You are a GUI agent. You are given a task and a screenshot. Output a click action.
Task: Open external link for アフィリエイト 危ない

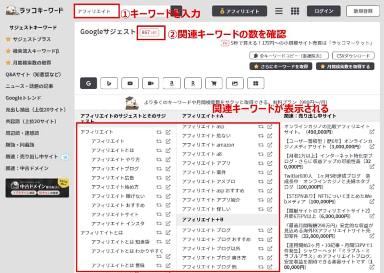click(x=270, y=136)
